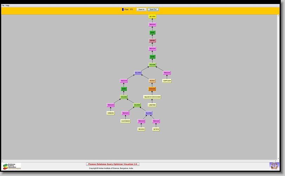
Task: Select the LINEITEM table node
Action: click(x=152, y=105)
